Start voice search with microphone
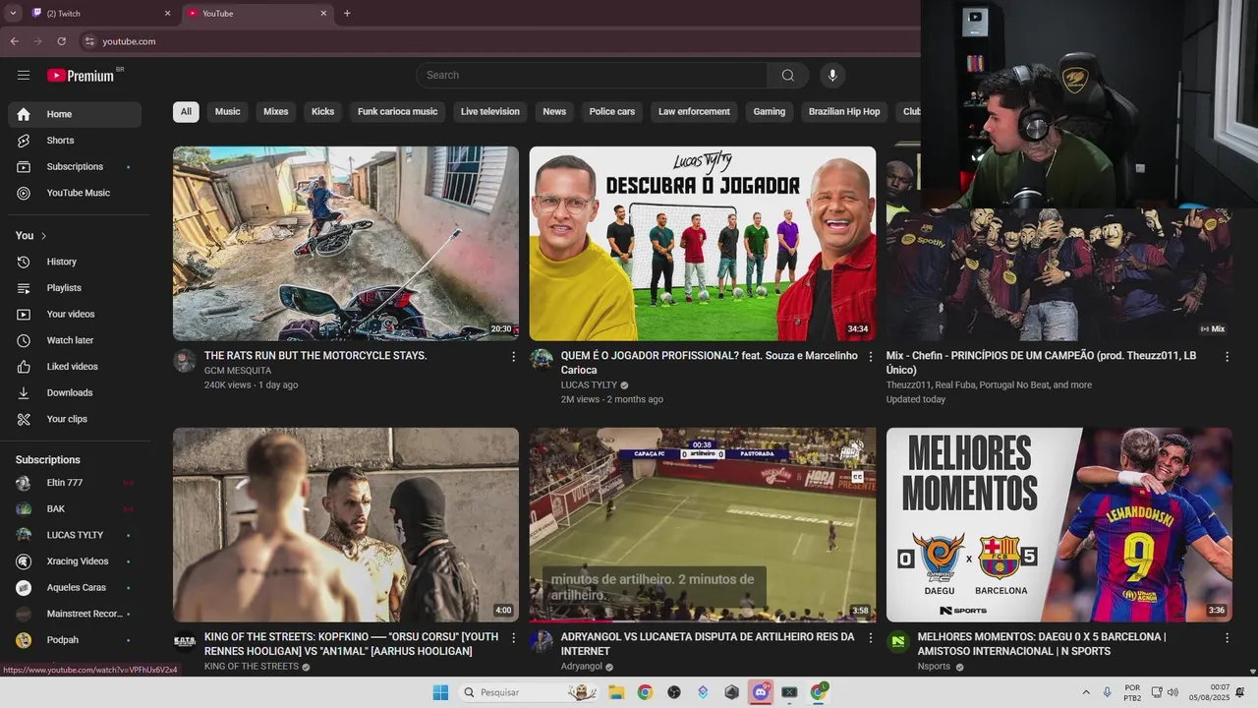Screen dimensions: 1258x708 click(832, 76)
